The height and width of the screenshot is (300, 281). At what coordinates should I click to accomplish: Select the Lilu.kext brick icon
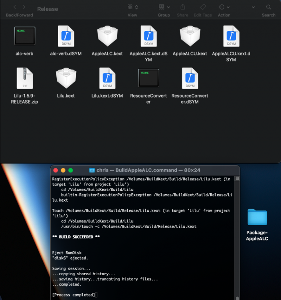[x=66, y=78]
